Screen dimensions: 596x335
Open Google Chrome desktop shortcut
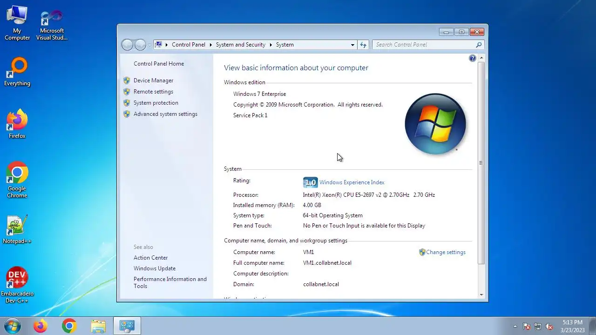pos(17,180)
